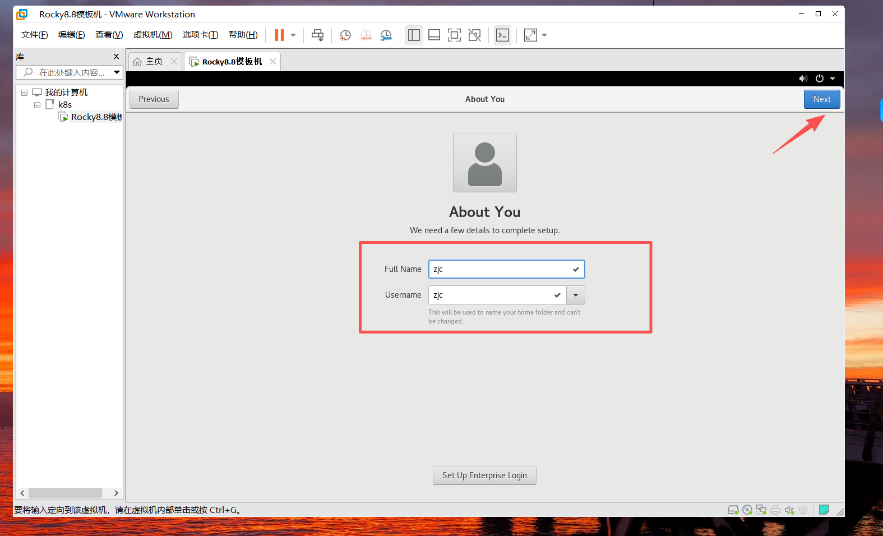The width and height of the screenshot is (883, 536).
Task: Open the snapshot manager with the wrench clock icon
Action: click(x=386, y=35)
